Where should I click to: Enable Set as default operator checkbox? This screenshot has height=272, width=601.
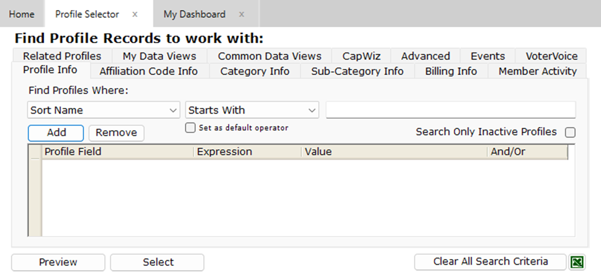tap(191, 128)
